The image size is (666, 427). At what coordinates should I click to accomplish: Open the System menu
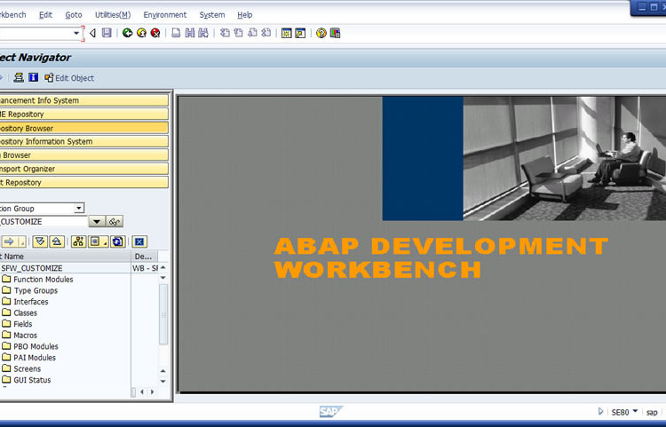click(x=212, y=15)
